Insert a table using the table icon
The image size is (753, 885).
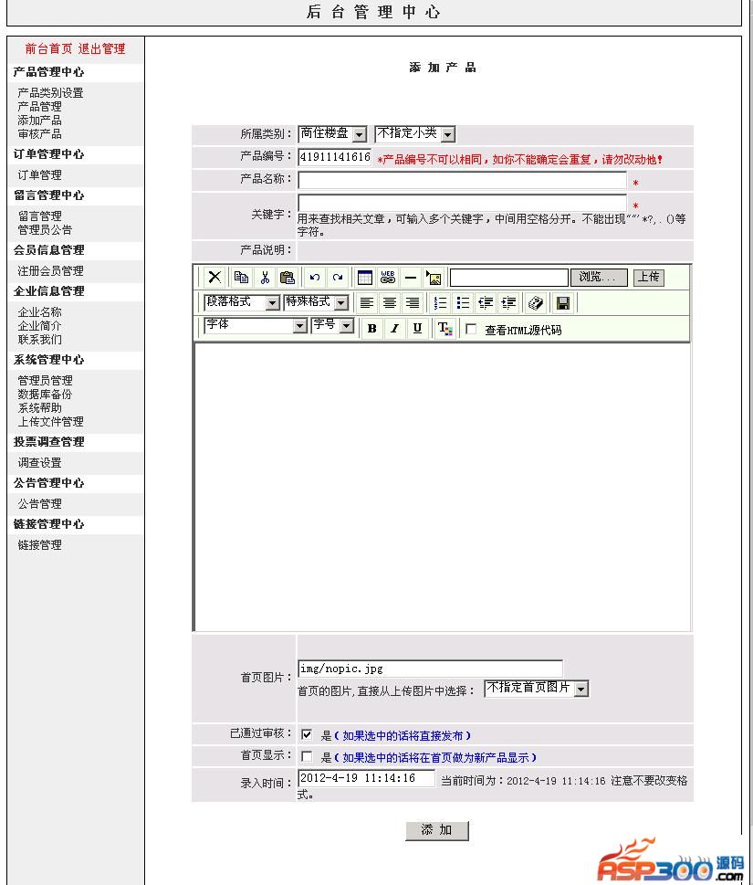[x=365, y=277]
